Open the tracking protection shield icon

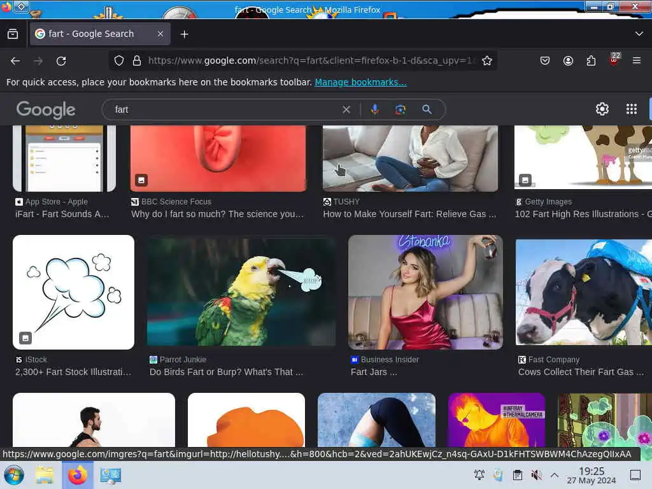[x=119, y=60]
